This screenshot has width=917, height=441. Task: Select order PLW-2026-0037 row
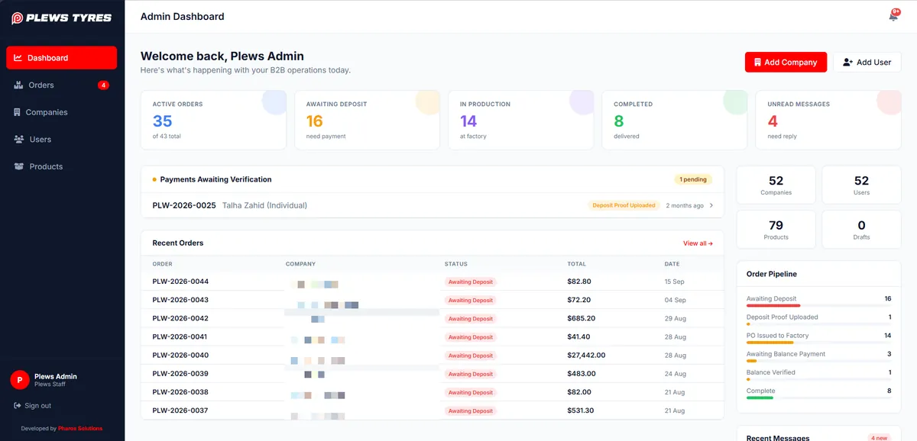click(x=433, y=410)
